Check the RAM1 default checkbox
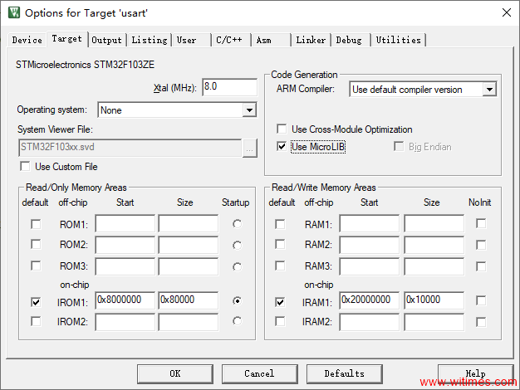This screenshot has width=520, height=390. pyautogui.click(x=280, y=224)
